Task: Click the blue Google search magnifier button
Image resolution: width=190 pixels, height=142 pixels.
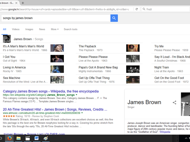Action: (x=114, y=18)
